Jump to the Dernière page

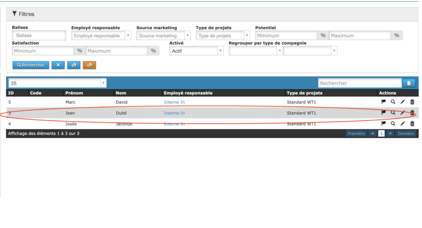406,134
